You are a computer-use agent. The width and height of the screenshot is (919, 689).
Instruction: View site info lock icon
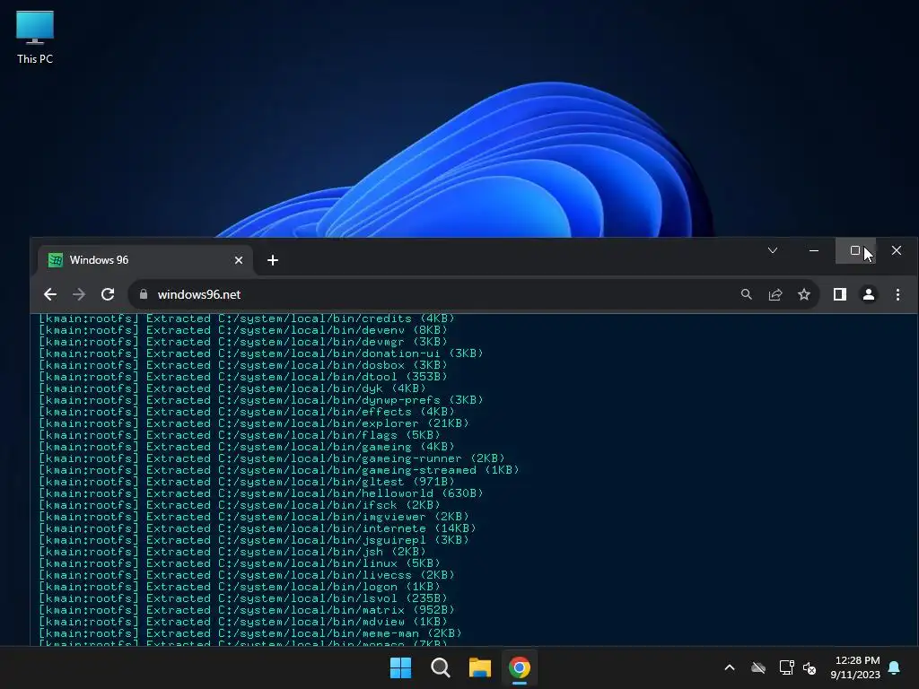144,294
